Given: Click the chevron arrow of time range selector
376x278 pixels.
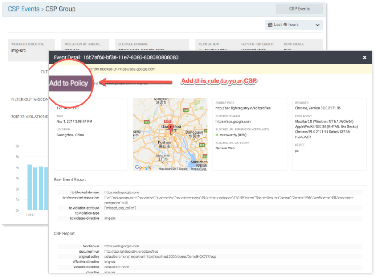Looking at the screenshot, I should pos(317,25).
